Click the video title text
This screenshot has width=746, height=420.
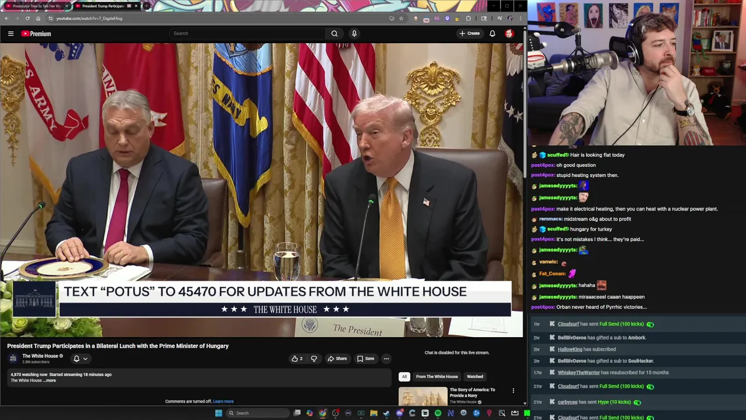coord(118,346)
